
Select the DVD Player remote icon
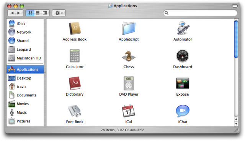(x=129, y=83)
